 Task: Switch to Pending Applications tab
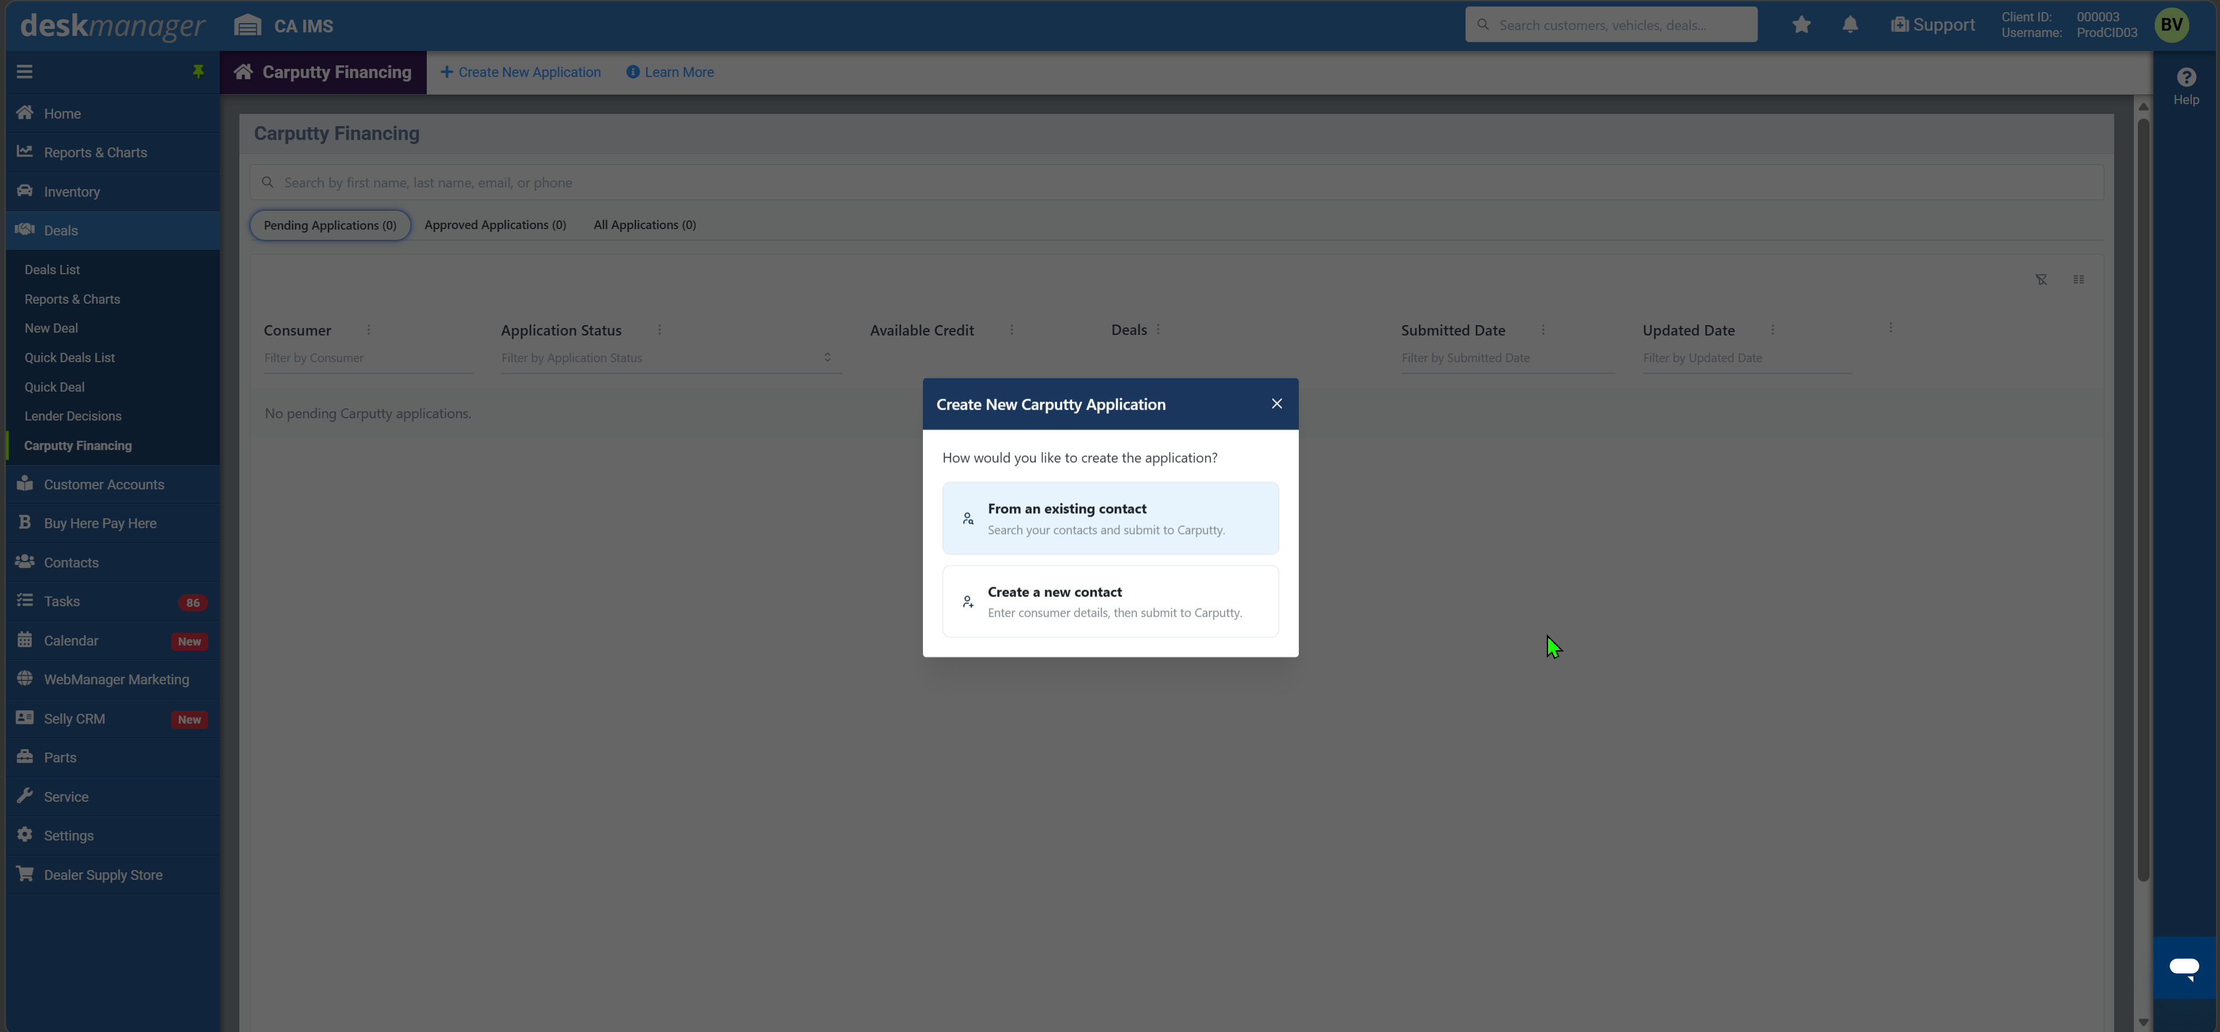coord(330,225)
